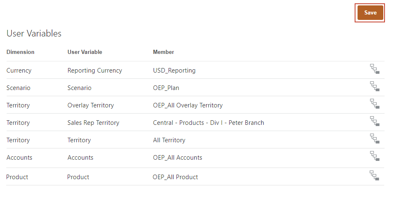397x197 pixels.
Task: Open member selector for Reporting Currency
Action: point(375,69)
